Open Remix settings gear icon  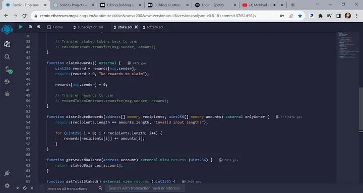pos(7,185)
